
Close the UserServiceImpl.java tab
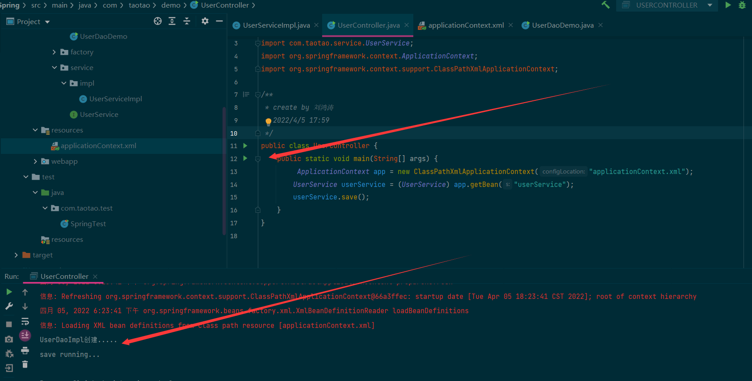pos(316,25)
